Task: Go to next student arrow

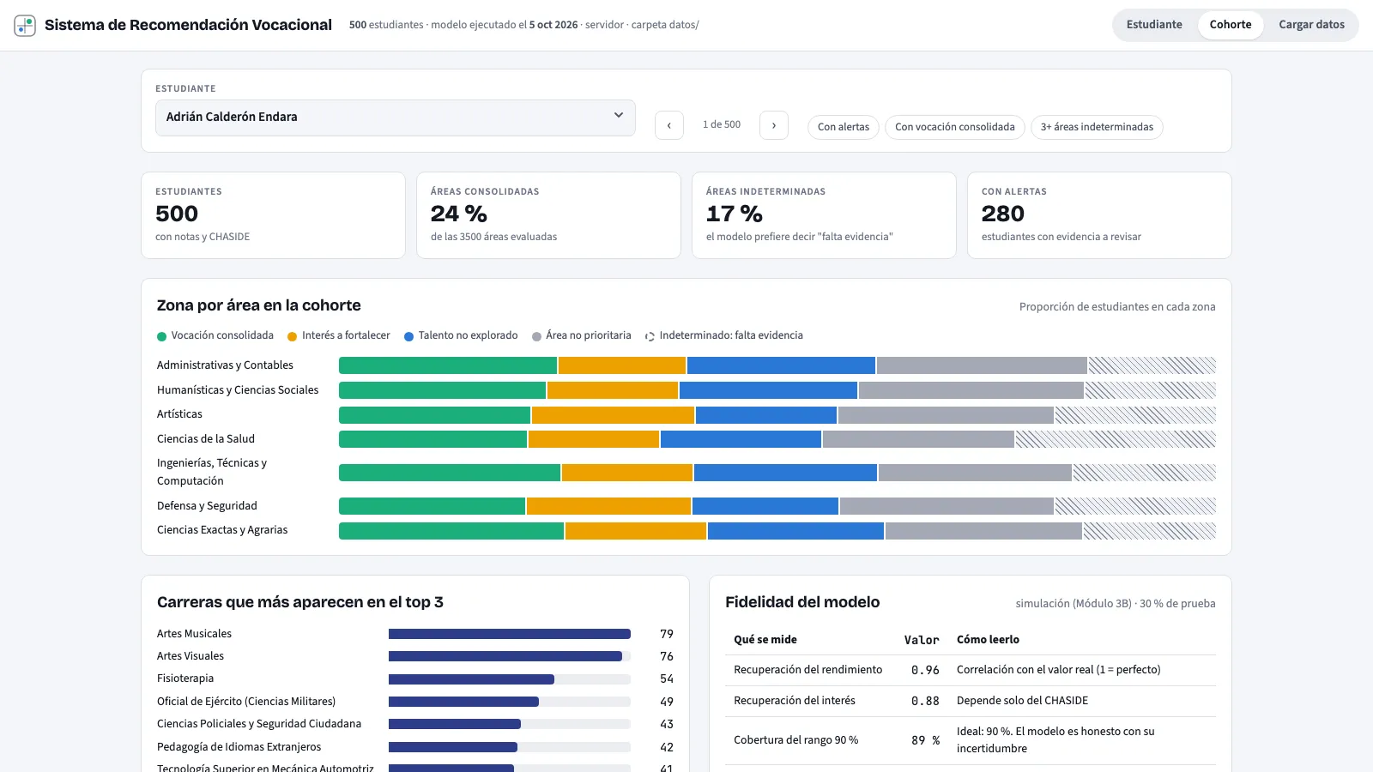Action: click(774, 125)
